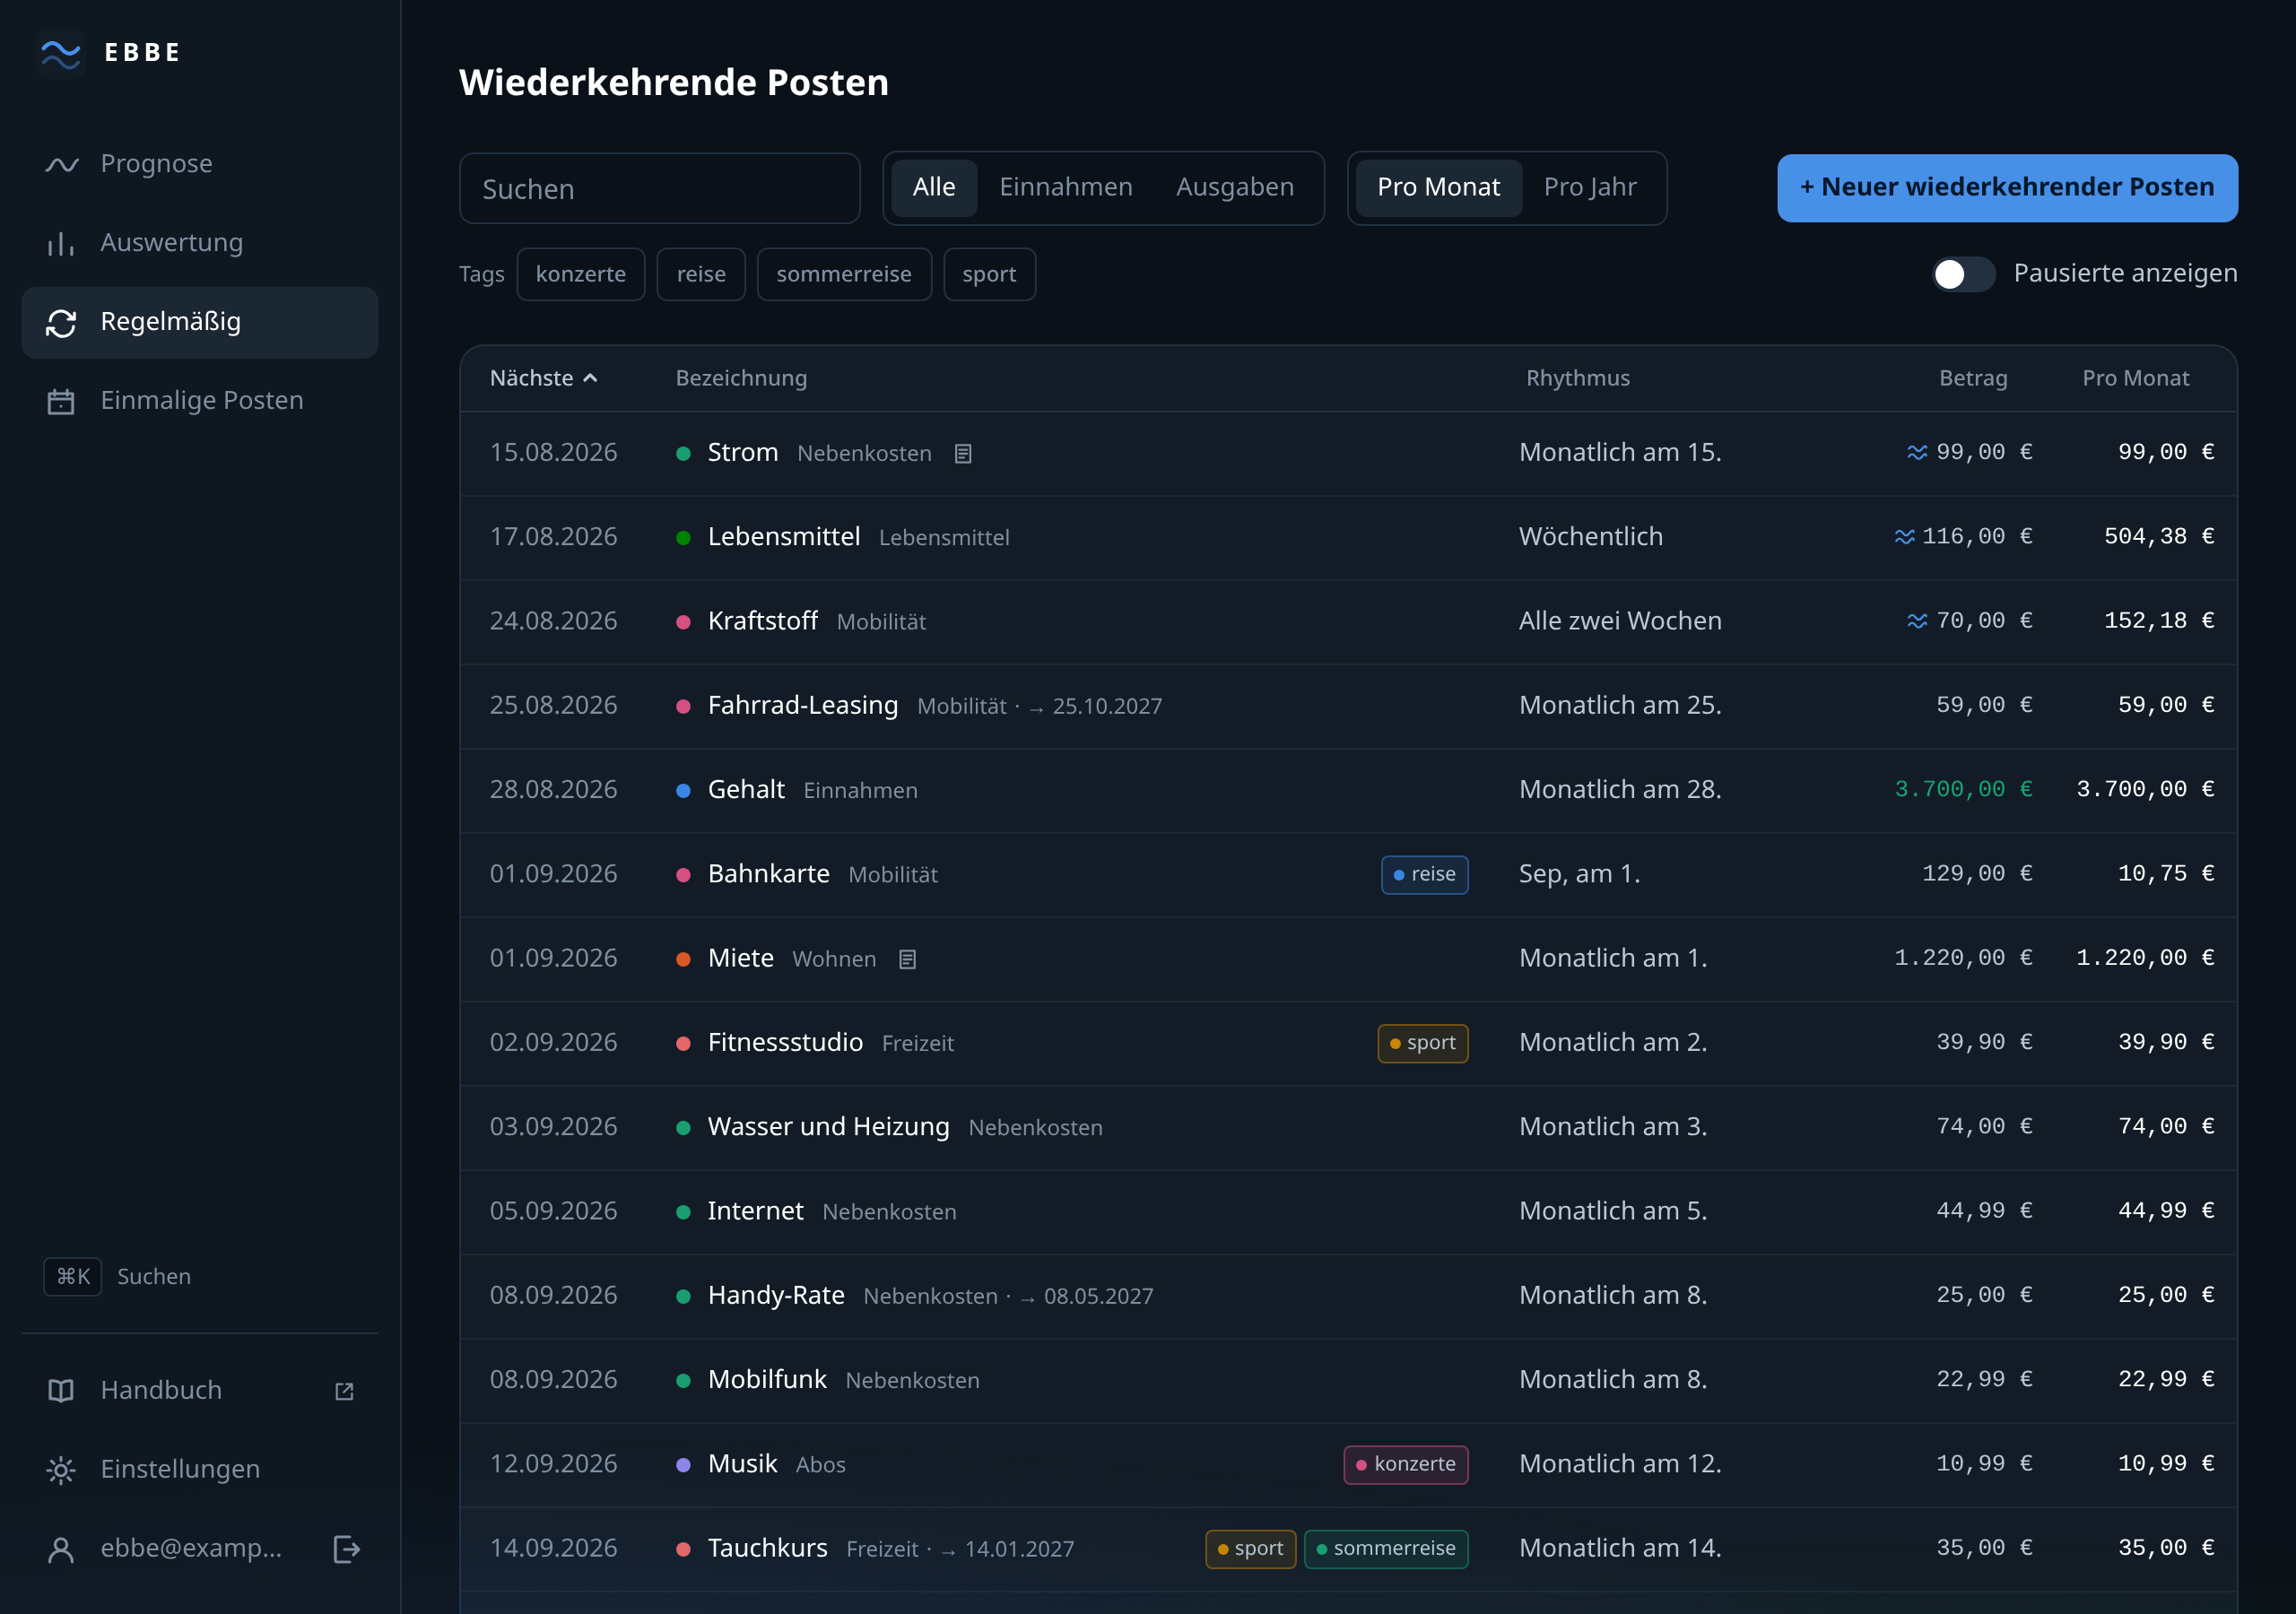Click the Einmalige Posten calendar icon
This screenshot has height=1614, width=2296.
click(x=61, y=401)
